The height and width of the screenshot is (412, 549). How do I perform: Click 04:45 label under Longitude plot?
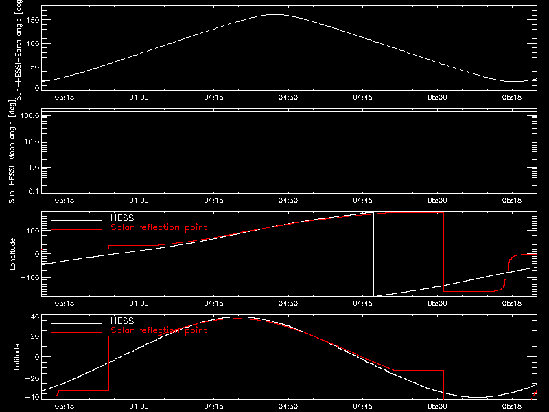(363, 304)
